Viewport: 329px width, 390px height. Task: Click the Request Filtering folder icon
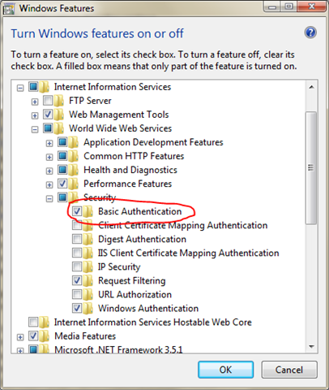pyautogui.click(x=88, y=280)
